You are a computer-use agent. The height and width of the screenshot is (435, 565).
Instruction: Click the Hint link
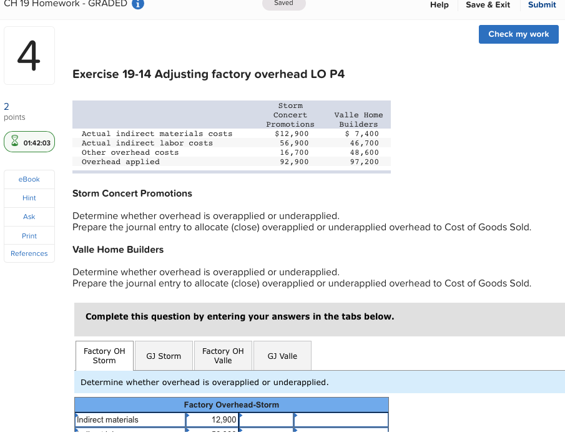pyautogui.click(x=29, y=198)
